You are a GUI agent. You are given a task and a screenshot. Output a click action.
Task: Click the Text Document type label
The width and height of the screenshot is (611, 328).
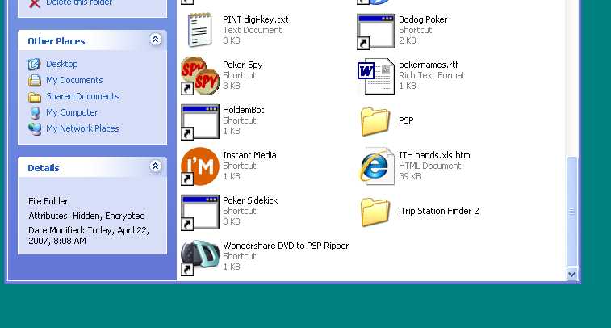pos(253,30)
